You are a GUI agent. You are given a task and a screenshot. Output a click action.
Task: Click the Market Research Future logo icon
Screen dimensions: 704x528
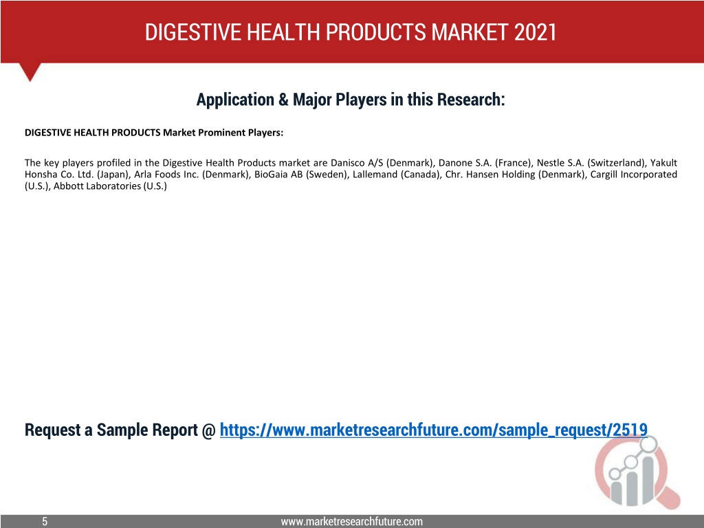pyautogui.click(x=637, y=472)
